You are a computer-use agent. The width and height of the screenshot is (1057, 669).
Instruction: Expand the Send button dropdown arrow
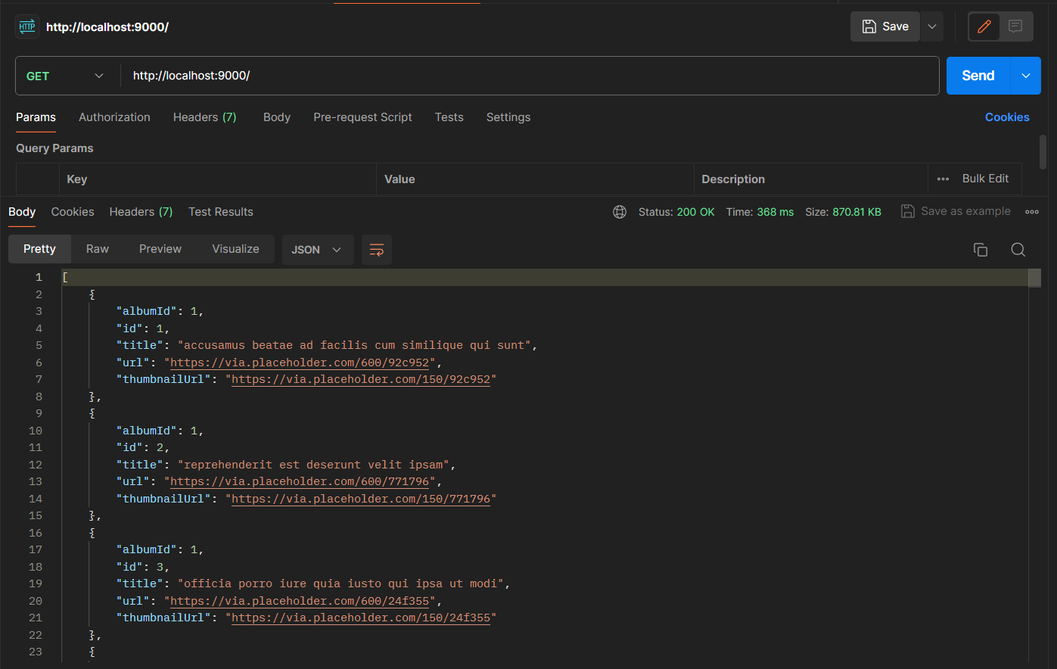pos(1026,75)
